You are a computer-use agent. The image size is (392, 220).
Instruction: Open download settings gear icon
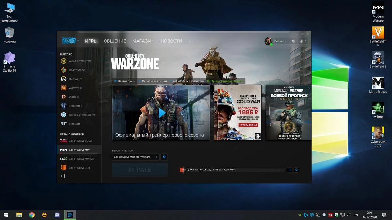296,170
